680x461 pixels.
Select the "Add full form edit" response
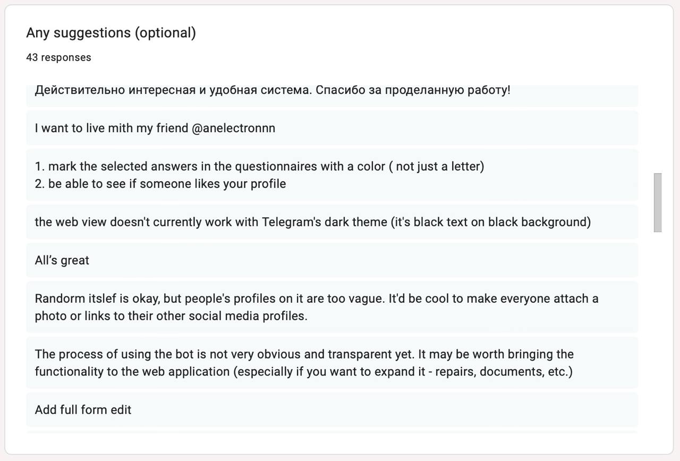pyautogui.click(x=83, y=409)
